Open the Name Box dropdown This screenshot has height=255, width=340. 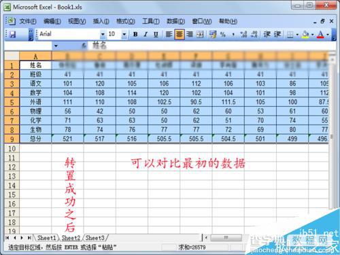coord(56,46)
